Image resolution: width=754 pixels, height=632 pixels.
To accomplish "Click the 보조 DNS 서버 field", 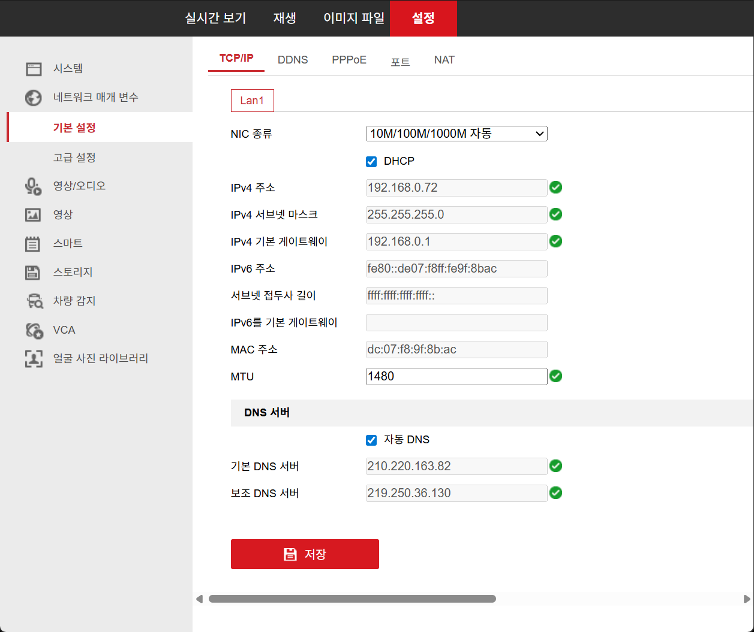I will pyautogui.click(x=456, y=493).
